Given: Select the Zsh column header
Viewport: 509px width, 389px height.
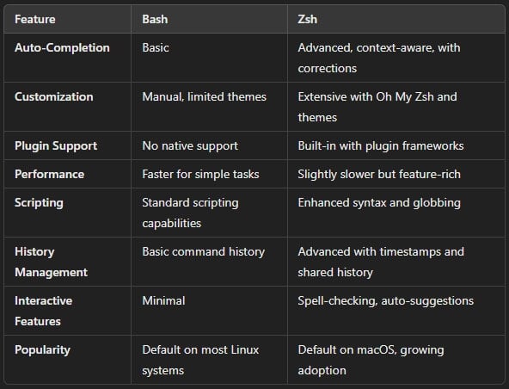Looking at the screenshot, I should pos(307,19).
